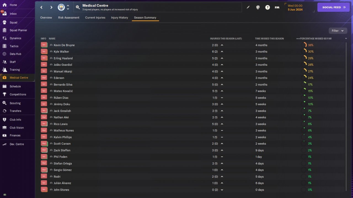Viewport: 353px width, 198px height.
Task: Open Club Vision icon
Action: tap(4, 128)
